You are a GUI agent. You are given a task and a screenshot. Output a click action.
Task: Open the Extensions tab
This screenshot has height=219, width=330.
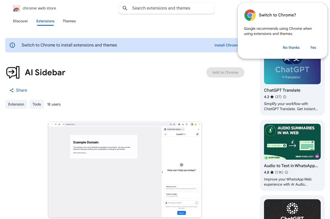45,21
